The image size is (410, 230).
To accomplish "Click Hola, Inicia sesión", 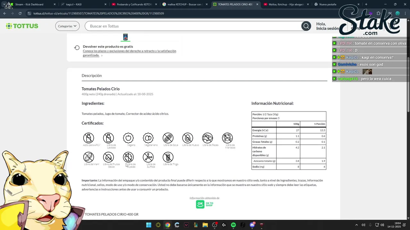I will click(x=327, y=26).
